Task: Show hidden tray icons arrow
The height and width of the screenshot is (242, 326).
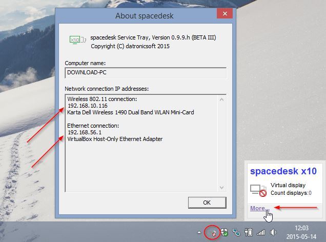Action: coord(199,232)
